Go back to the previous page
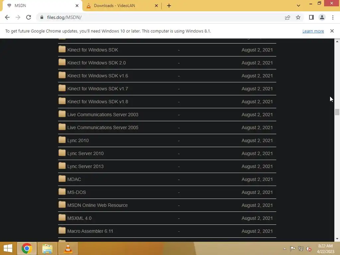Viewport: 340px width, 255px height. pyautogui.click(x=7, y=17)
